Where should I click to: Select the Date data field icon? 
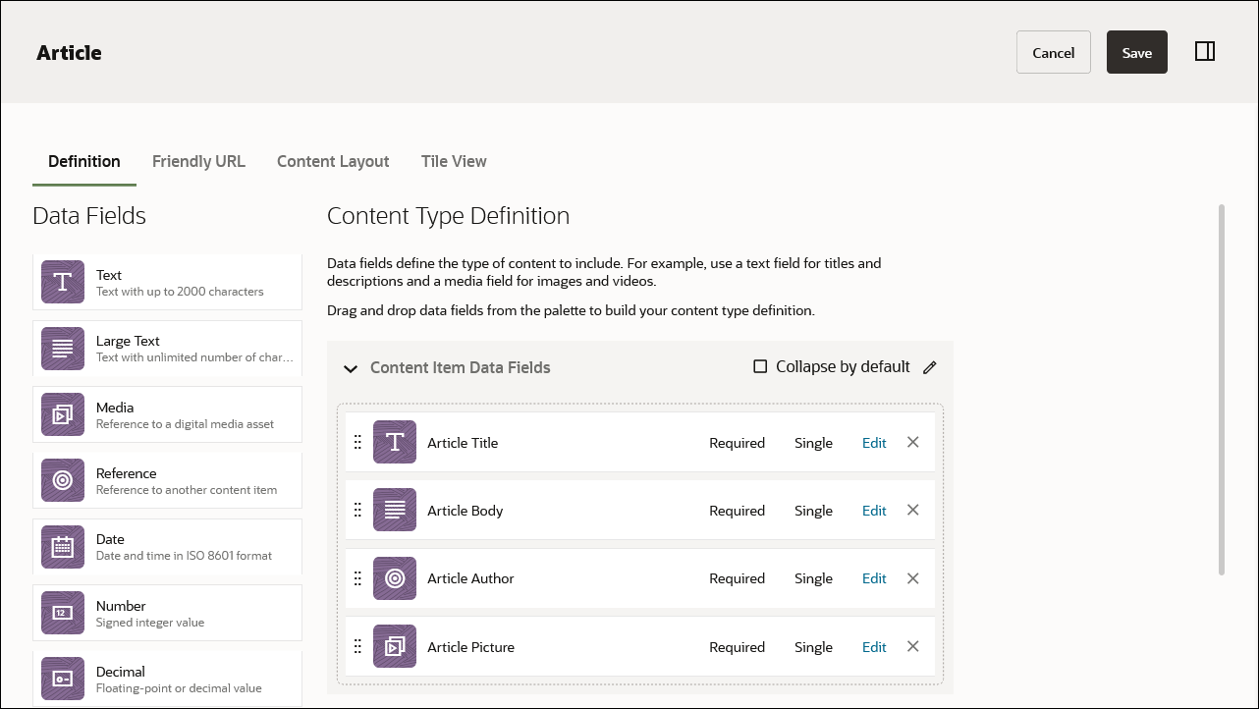pyautogui.click(x=63, y=547)
